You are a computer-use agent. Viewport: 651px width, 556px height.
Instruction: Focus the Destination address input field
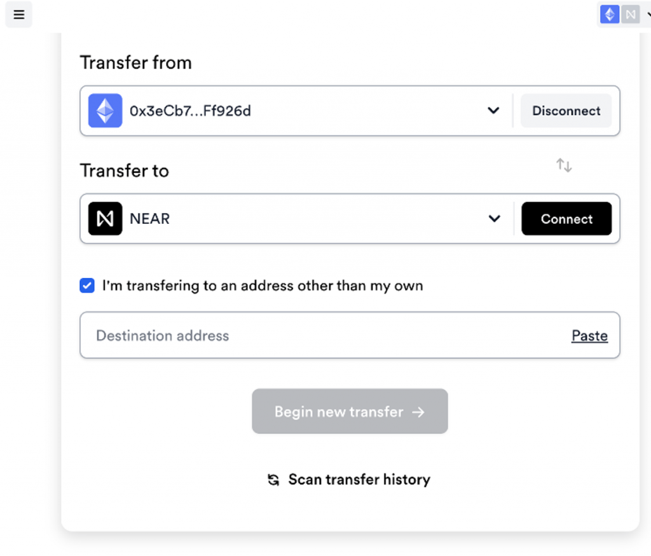pyautogui.click(x=318, y=335)
